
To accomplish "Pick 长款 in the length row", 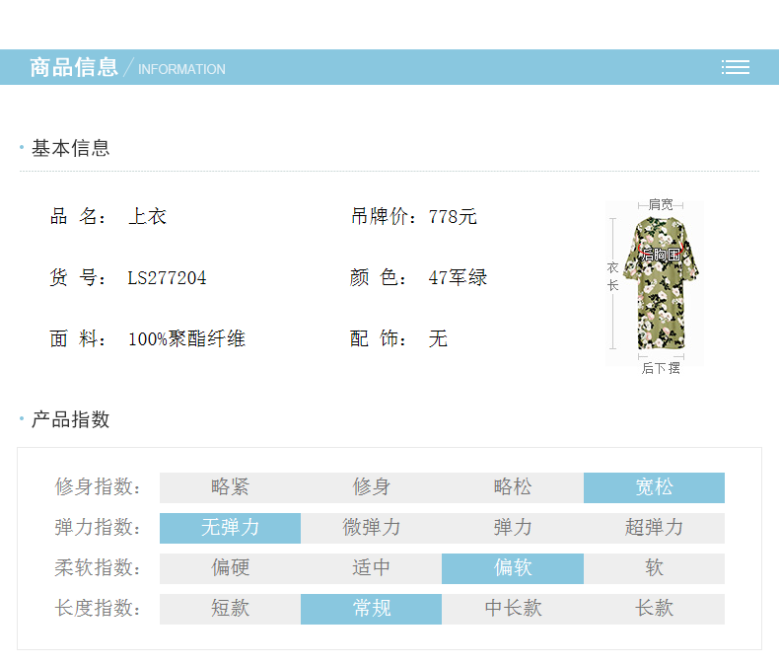I will pyautogui.click(x=654, y=609).
